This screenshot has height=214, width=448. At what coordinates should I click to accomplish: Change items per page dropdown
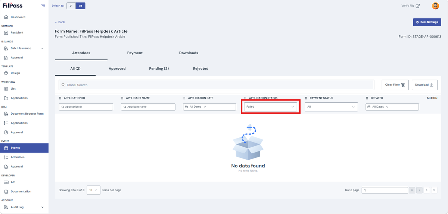[93, 190]
